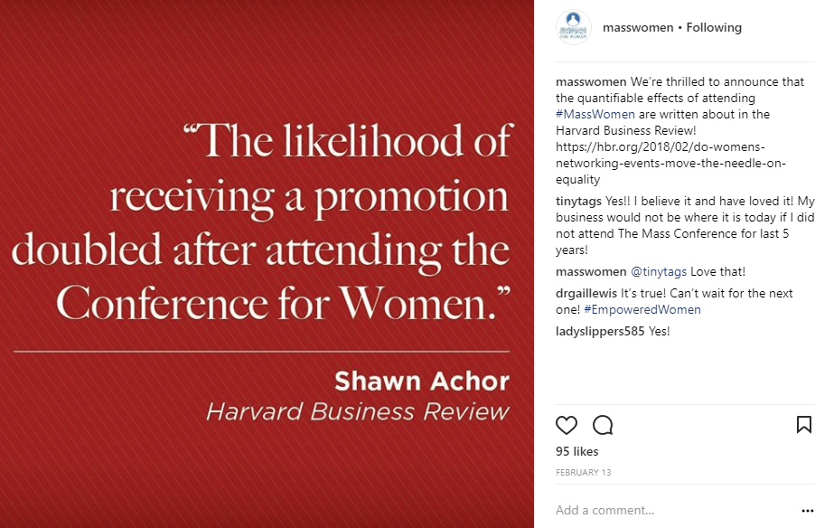Click the masswomen profile avatar
The width and height of the screenshot is (834, 528).
(574, 27)
